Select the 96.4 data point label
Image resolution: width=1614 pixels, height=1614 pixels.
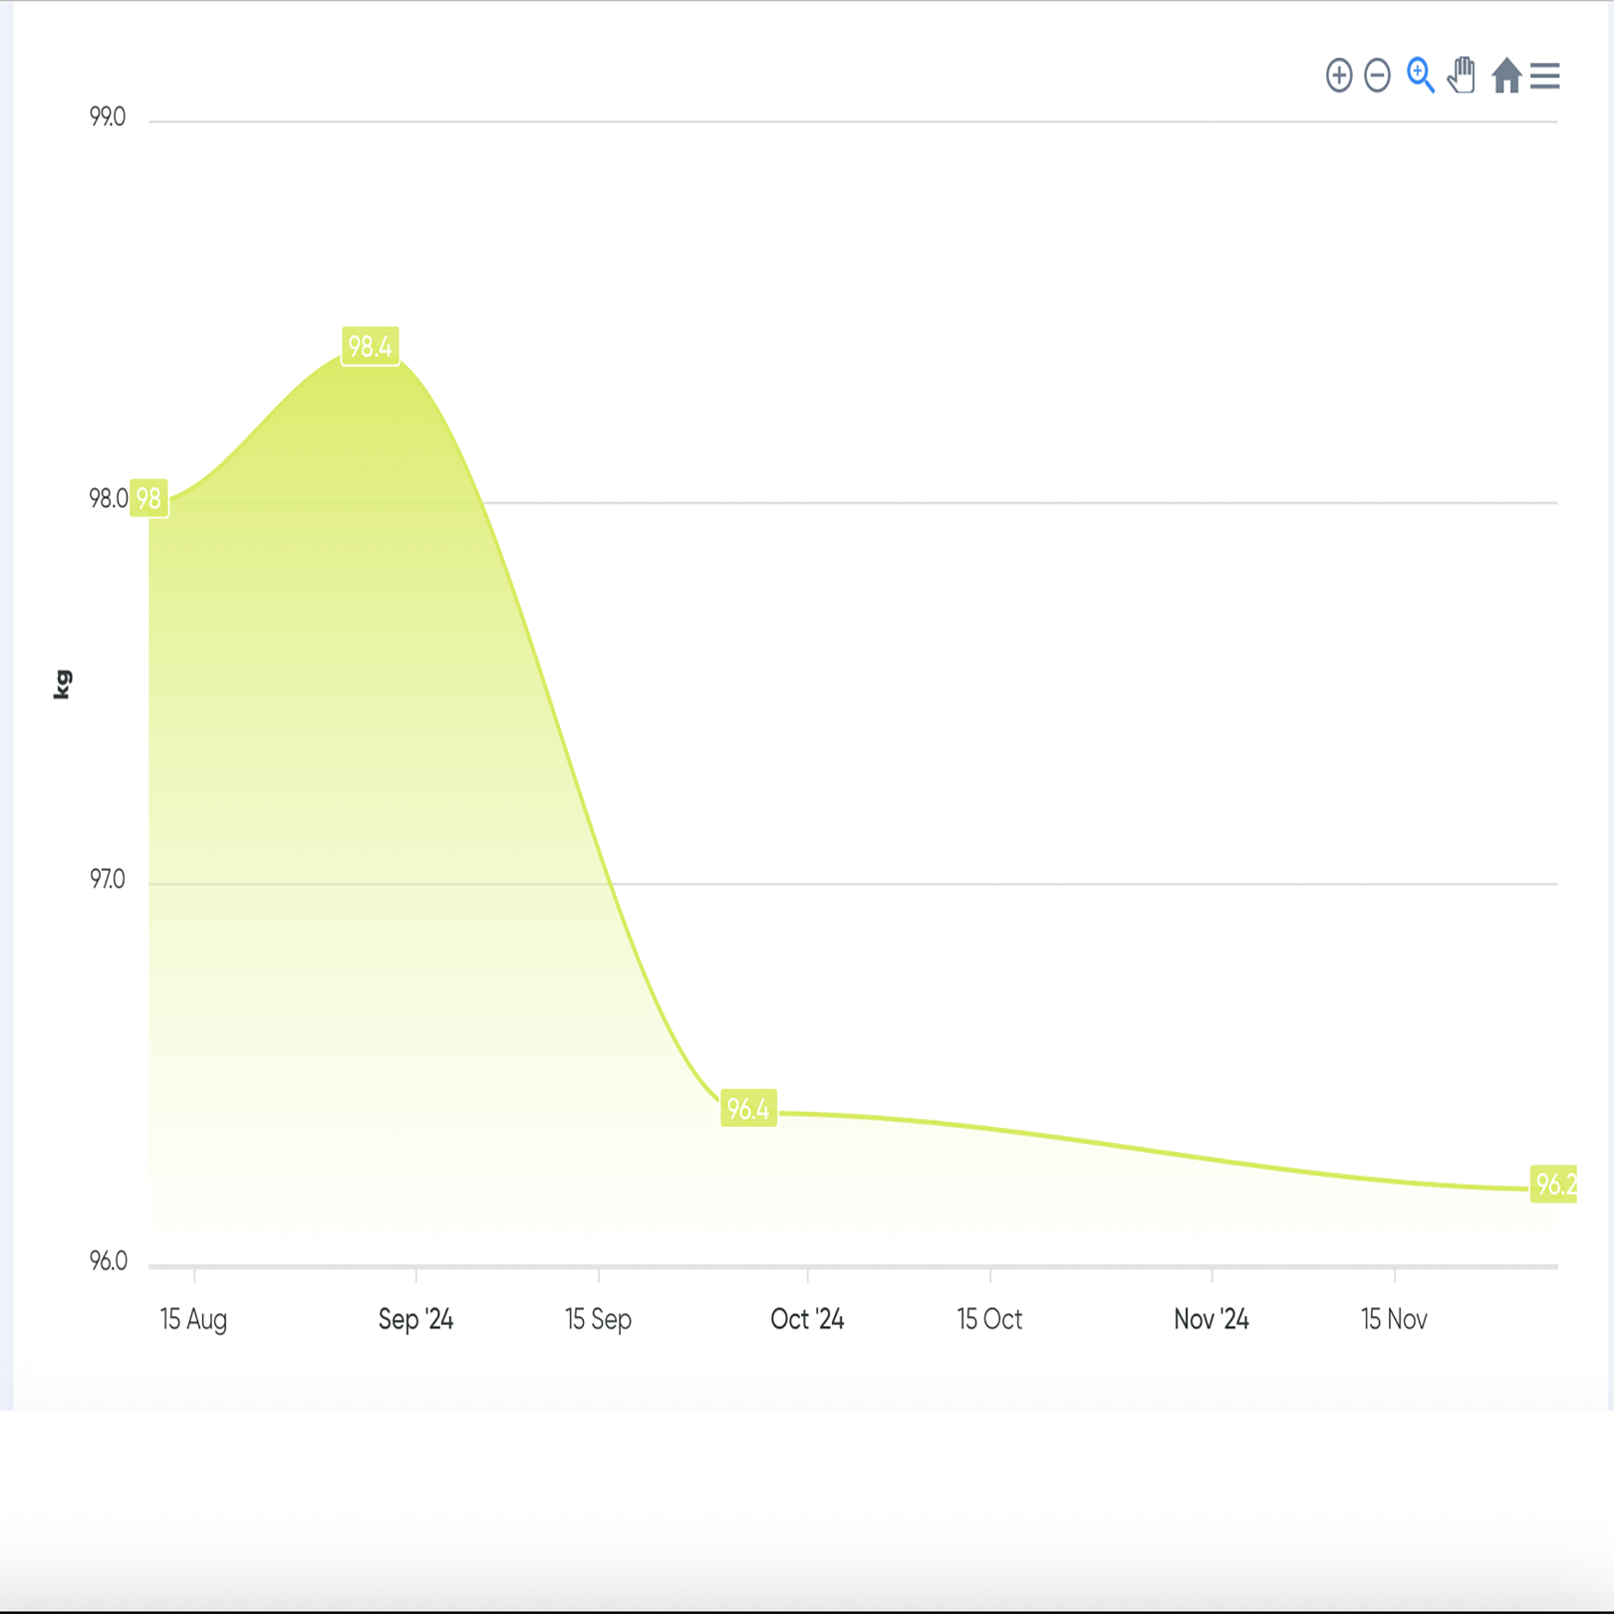[x=748, y=1109]
